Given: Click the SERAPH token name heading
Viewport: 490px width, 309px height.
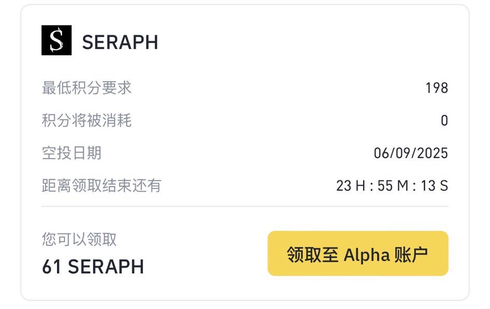Looking at the screenshot, I should click(120, 42).
